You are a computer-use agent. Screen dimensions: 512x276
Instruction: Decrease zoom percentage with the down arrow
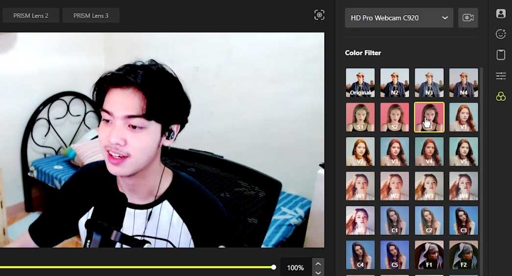(318, 273)
